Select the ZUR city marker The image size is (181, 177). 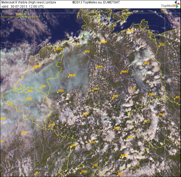[80, 173]
